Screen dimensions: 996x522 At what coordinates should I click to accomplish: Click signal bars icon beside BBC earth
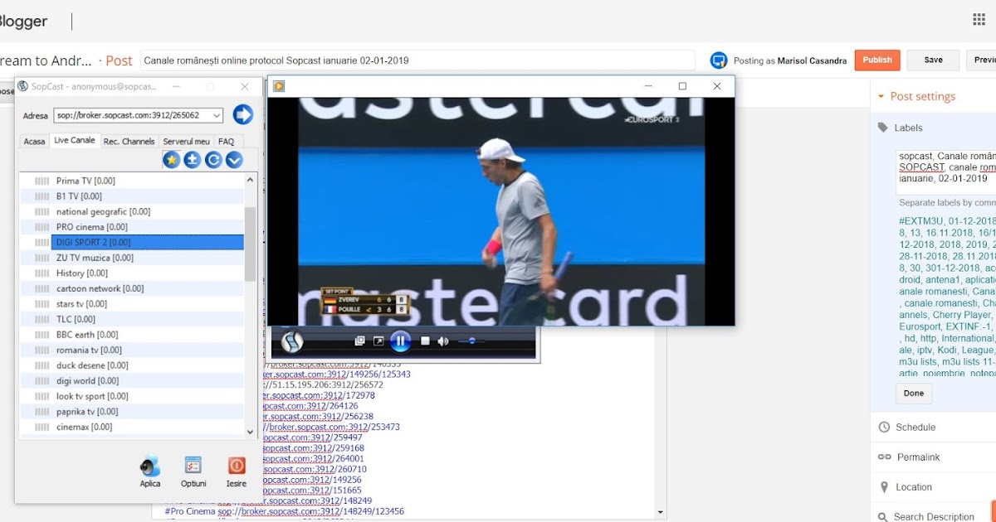click(x=41, y=335)
